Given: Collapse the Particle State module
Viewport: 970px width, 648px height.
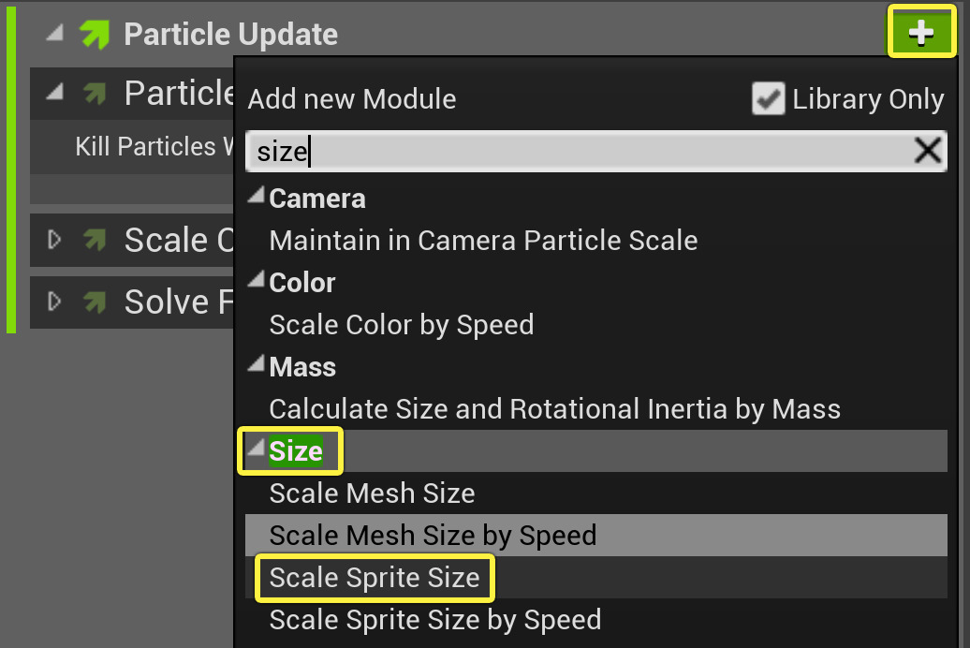Looking at the screenshot, I should (55, 92).
